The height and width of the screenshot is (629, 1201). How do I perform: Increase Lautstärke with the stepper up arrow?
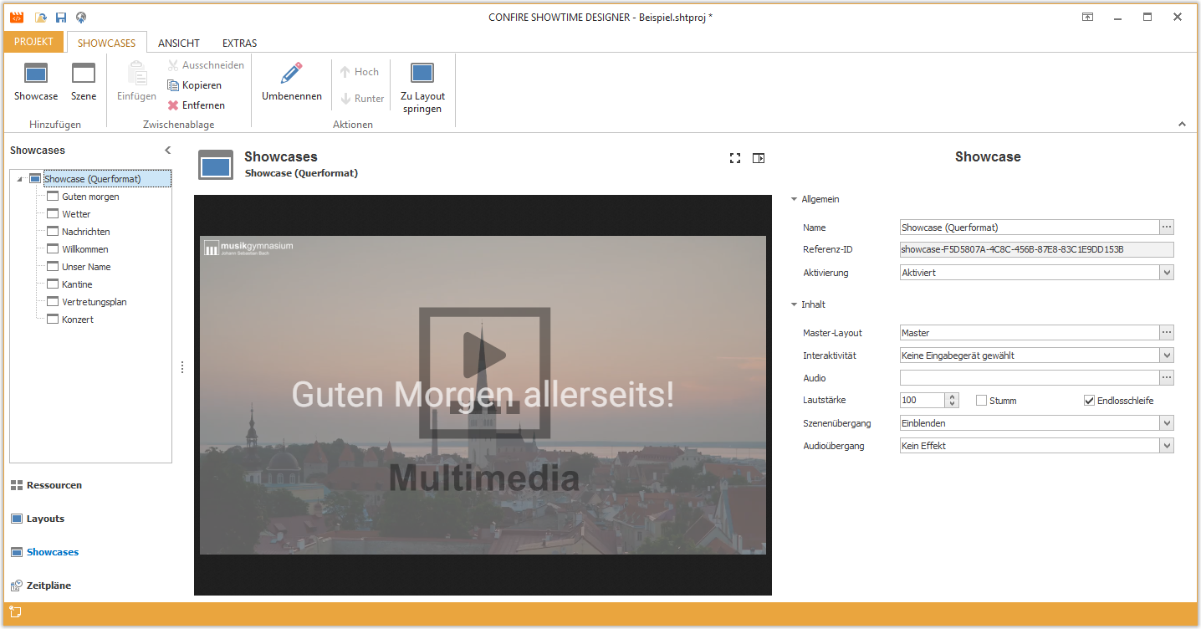point(953,397)
